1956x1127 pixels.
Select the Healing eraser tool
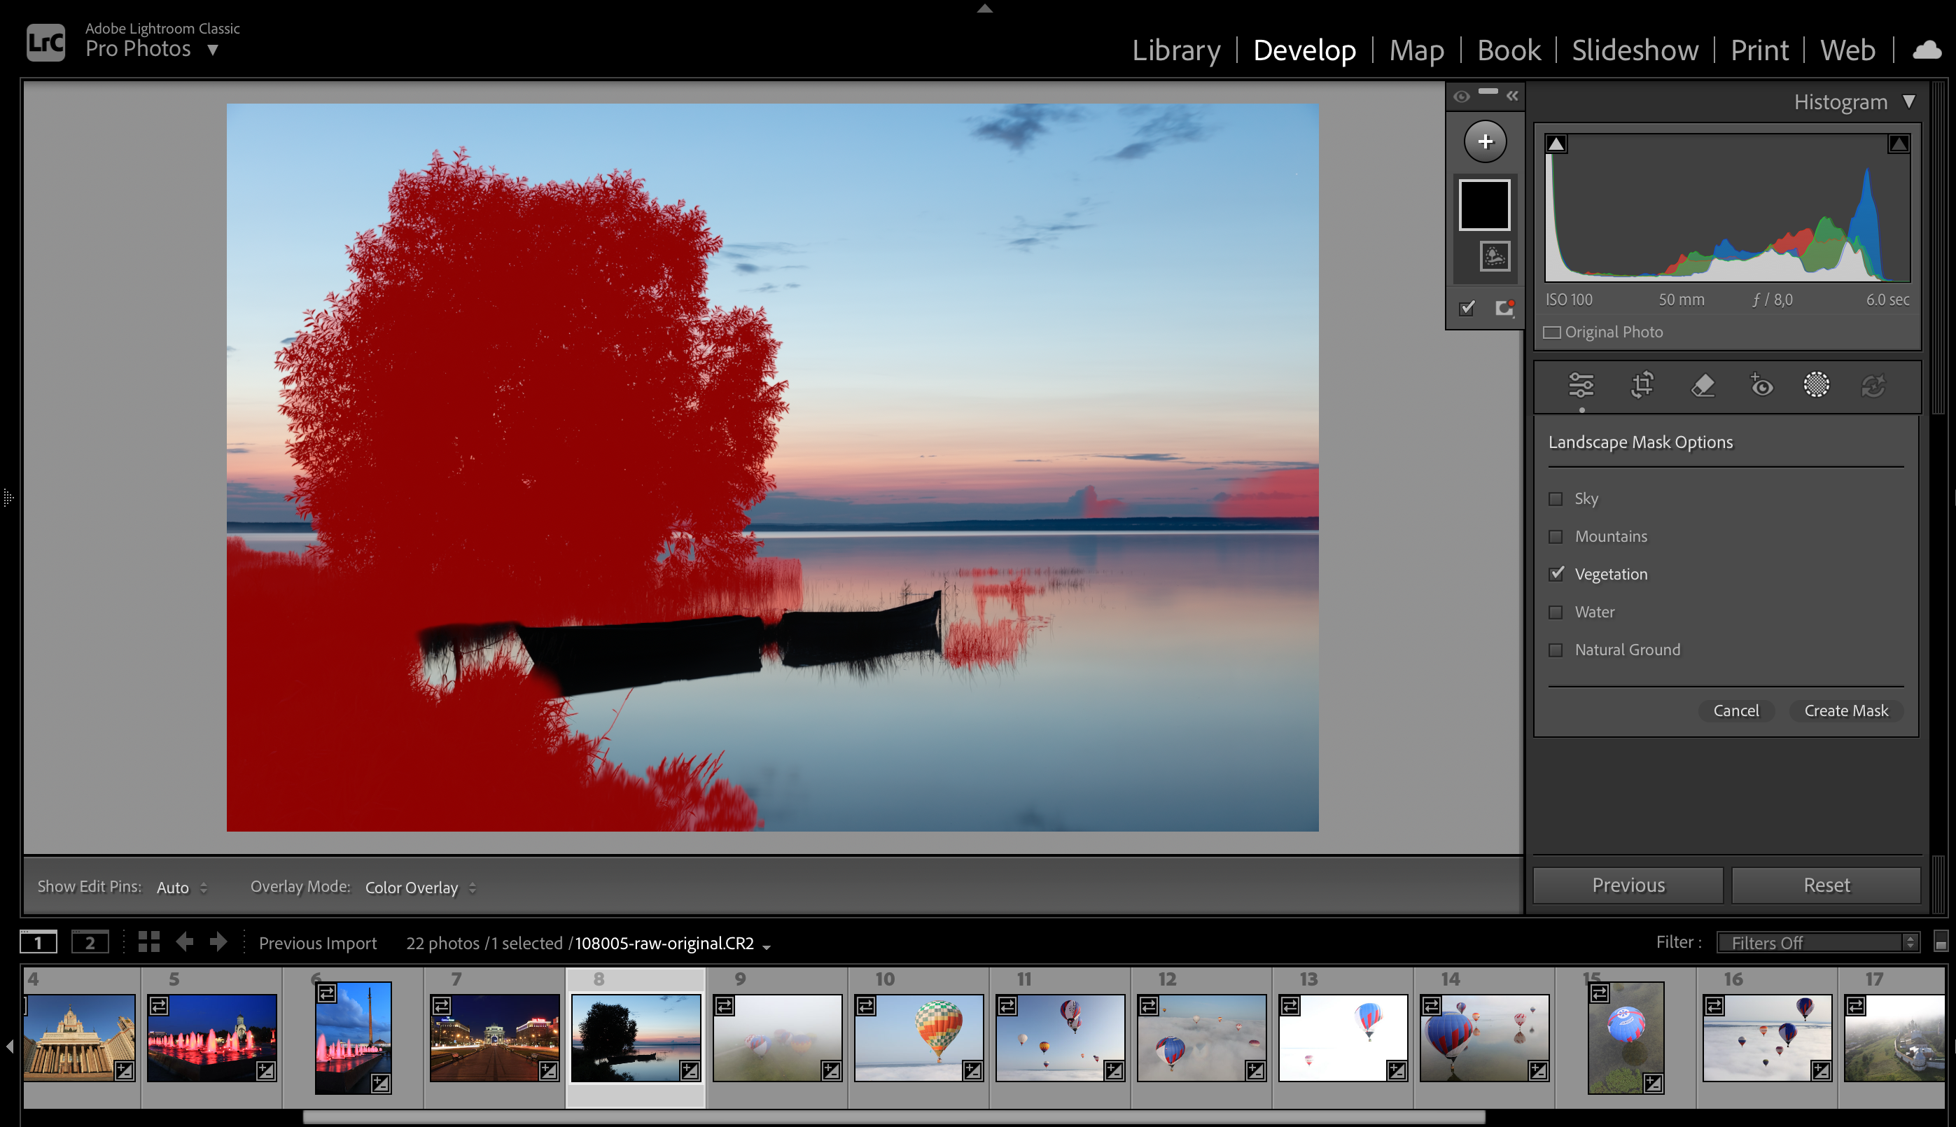tap(1702, 385)
